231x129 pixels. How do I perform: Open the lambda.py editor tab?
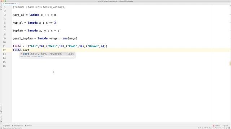tap(10, 4)
